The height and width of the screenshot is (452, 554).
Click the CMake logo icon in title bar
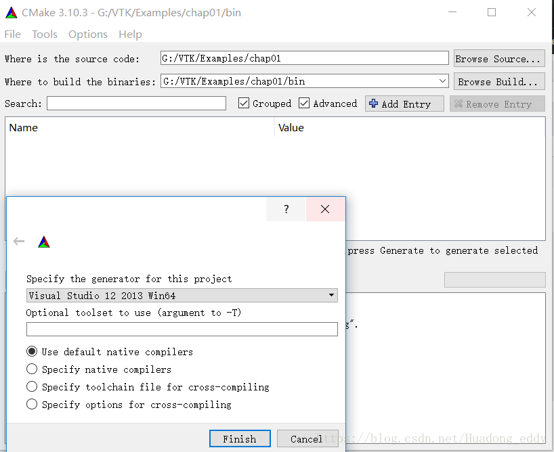[12, 13]
